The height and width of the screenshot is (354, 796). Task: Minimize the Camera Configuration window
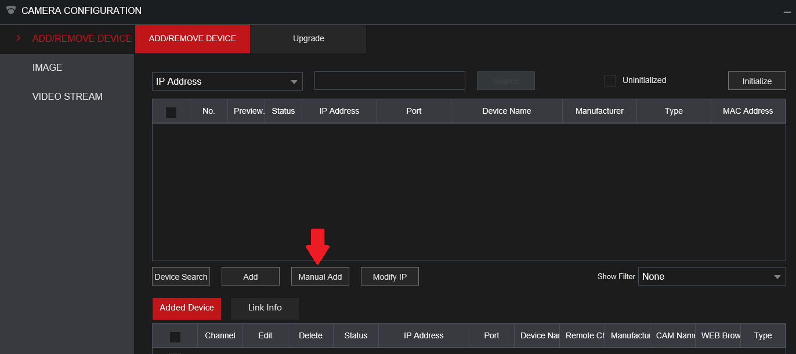click(788, 11)
